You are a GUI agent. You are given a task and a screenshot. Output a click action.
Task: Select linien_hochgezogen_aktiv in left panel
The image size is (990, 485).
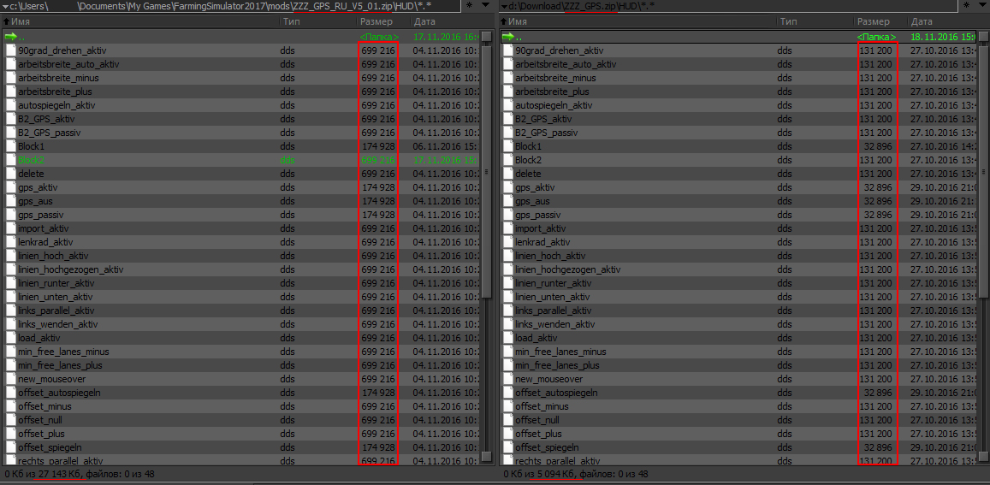tap(71, 269)
